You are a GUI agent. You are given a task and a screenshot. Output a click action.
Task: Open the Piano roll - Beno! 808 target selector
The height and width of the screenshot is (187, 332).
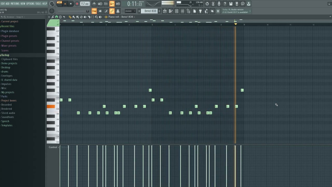(121, 17)
